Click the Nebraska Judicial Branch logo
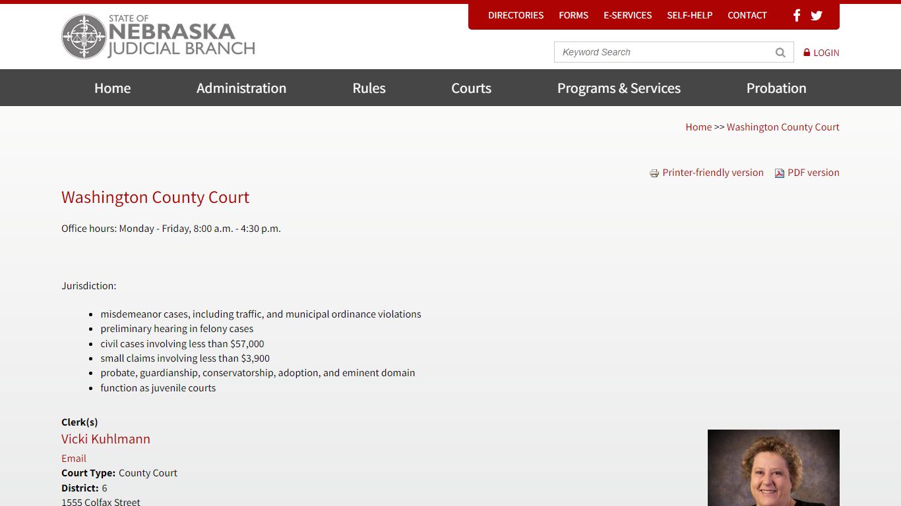This screenshot has height=506, width=901. point(158,36)
